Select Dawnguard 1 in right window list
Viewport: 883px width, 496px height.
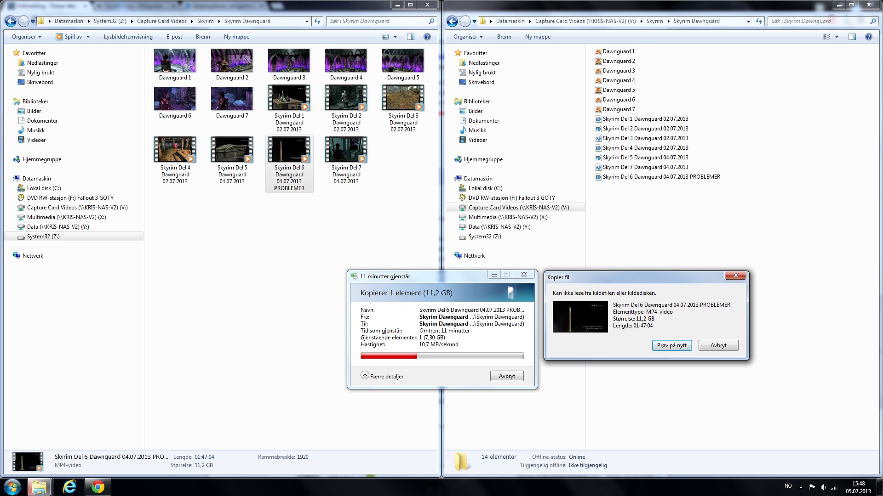[x=614, y=51]
